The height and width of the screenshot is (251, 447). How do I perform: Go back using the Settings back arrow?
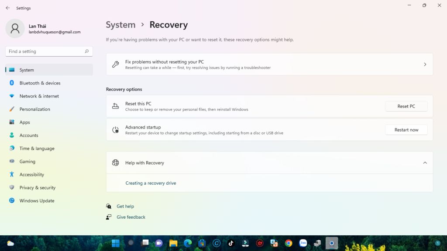click(8, 8)
